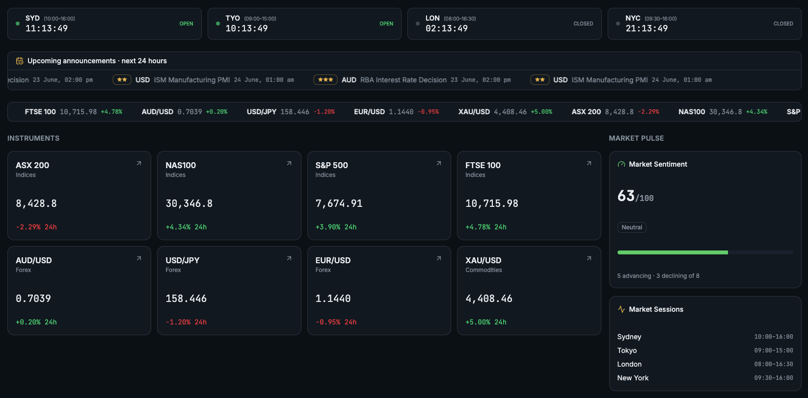Open EUR/USD card arrow icon
The image size is (808, 398).
pos(439,258)
